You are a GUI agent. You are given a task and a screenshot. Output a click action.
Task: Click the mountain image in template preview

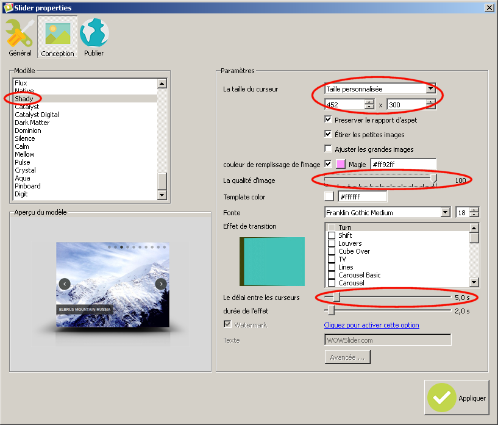(x=113, y=285)
